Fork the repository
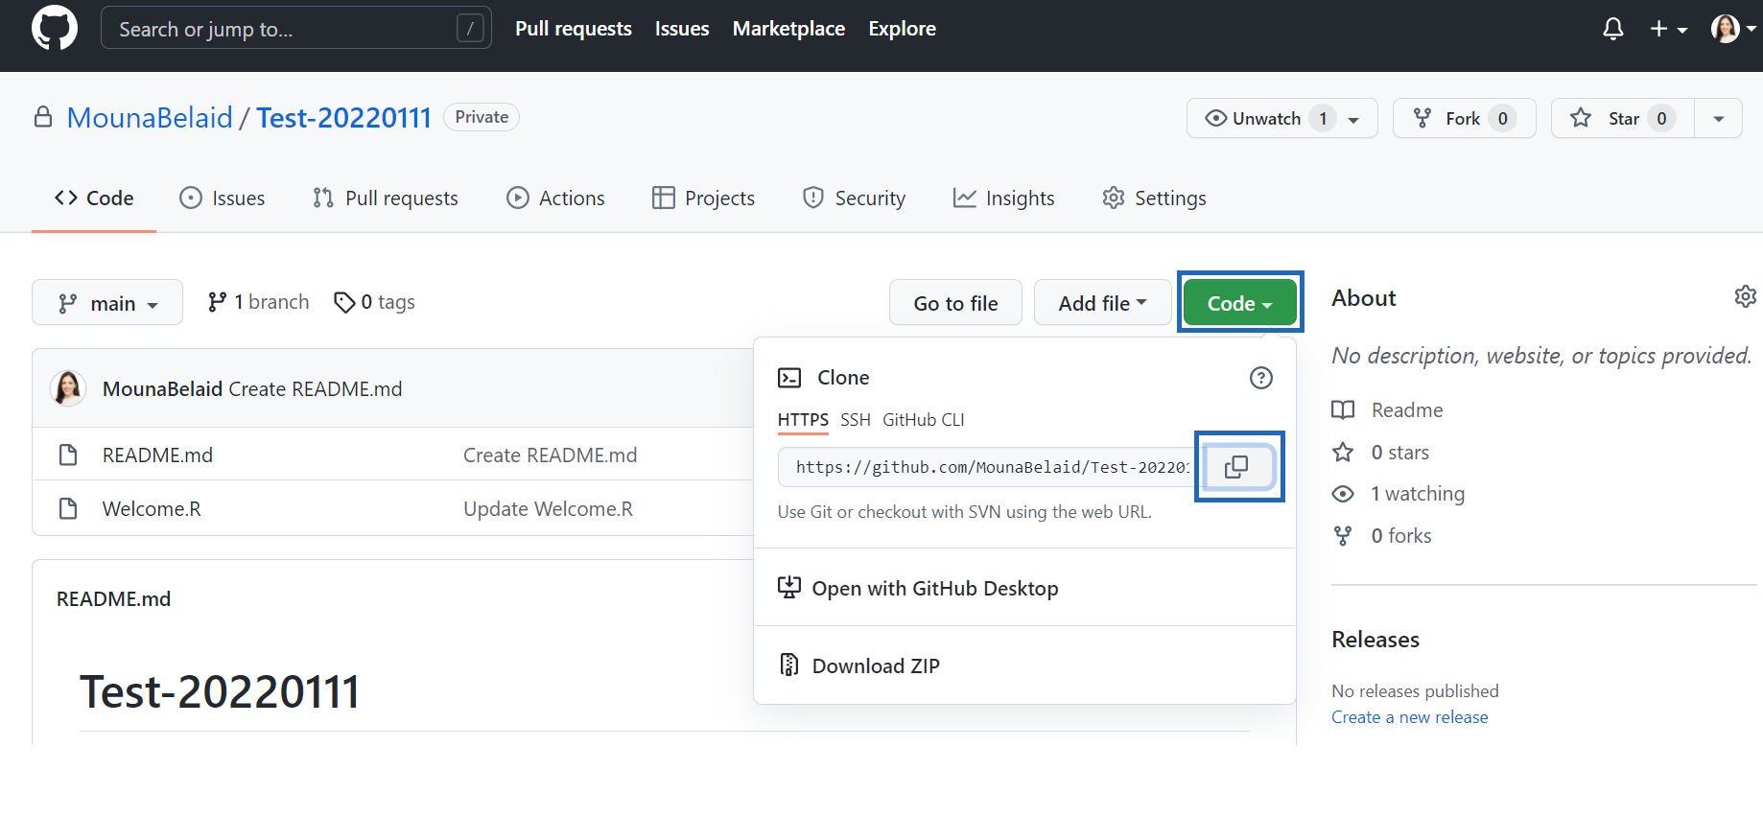This screenshot has height=817, width=1763. pyautogui.click(x=1464, y=118)
